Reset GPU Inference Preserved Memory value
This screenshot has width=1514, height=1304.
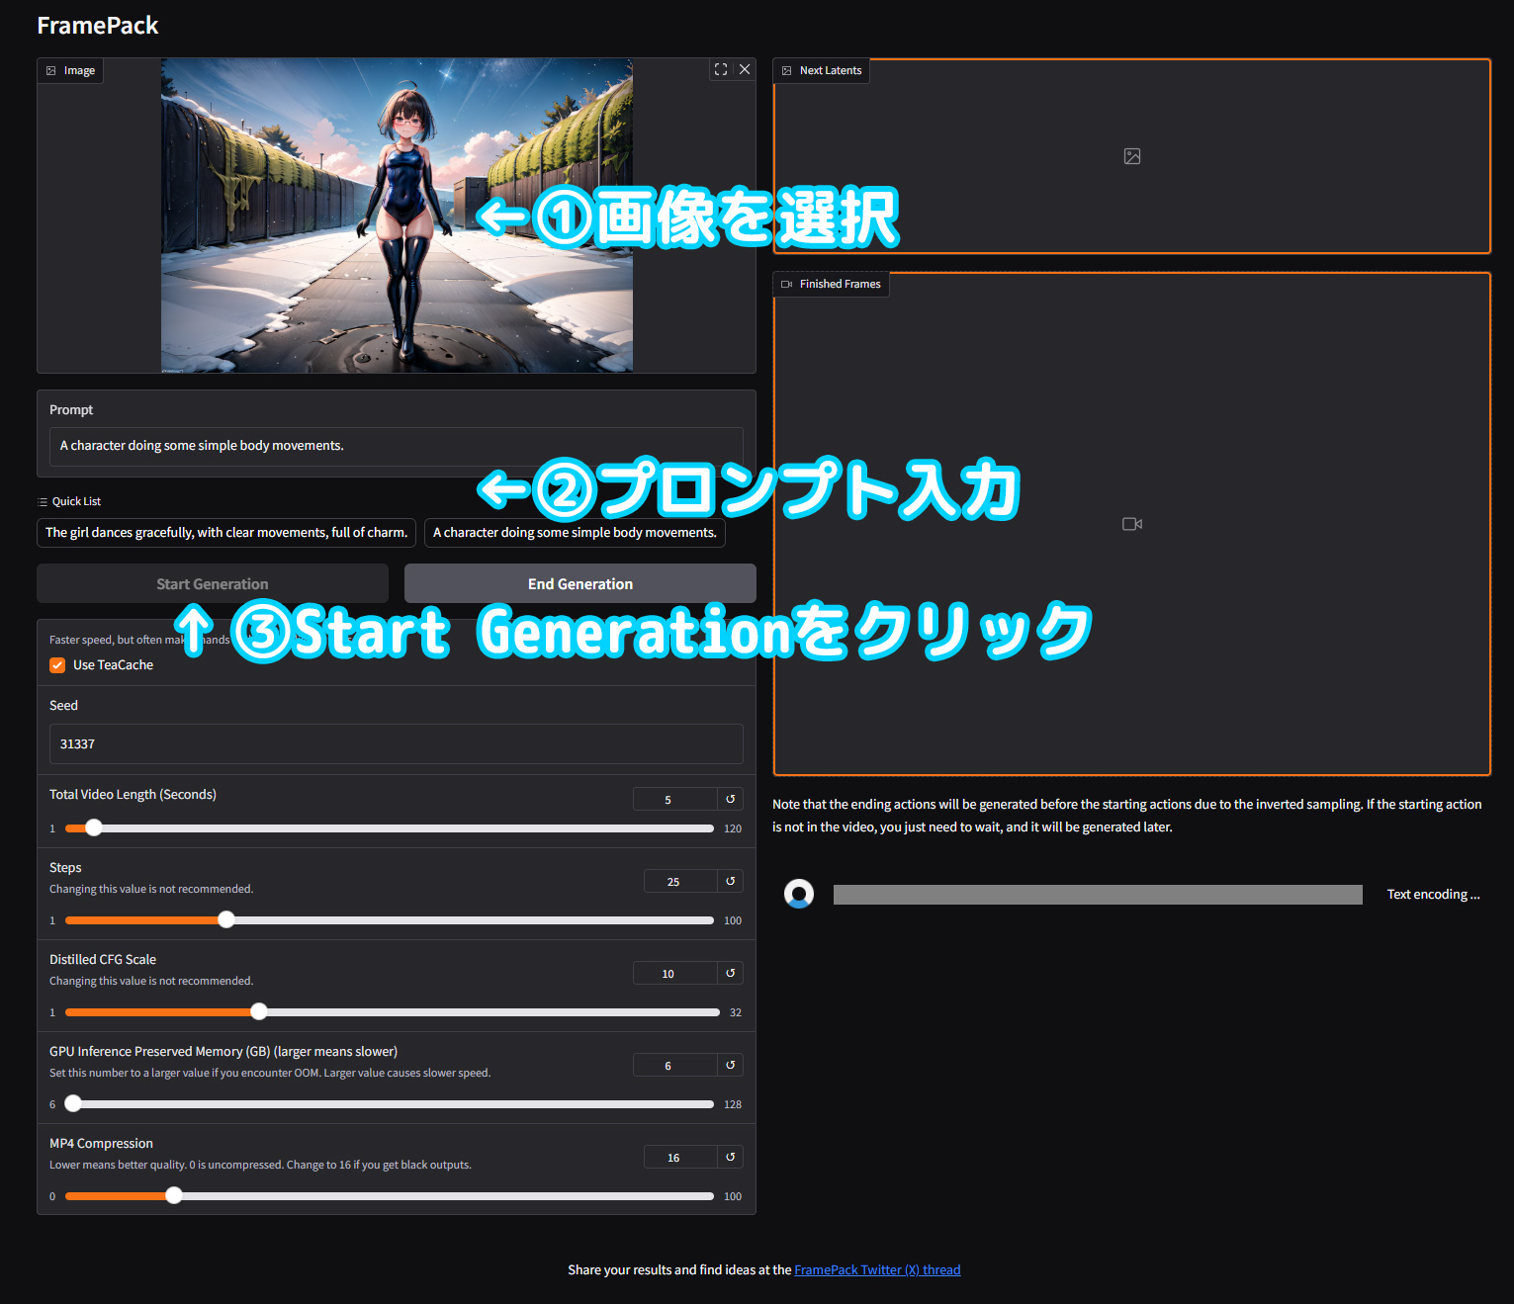click(730, 1065)
